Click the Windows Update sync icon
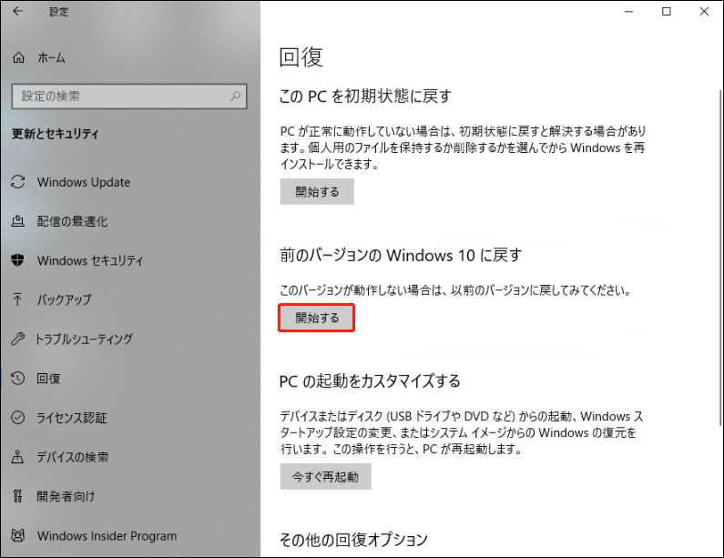This screenshot has height=558, width=724. click(x=18, y=182)
